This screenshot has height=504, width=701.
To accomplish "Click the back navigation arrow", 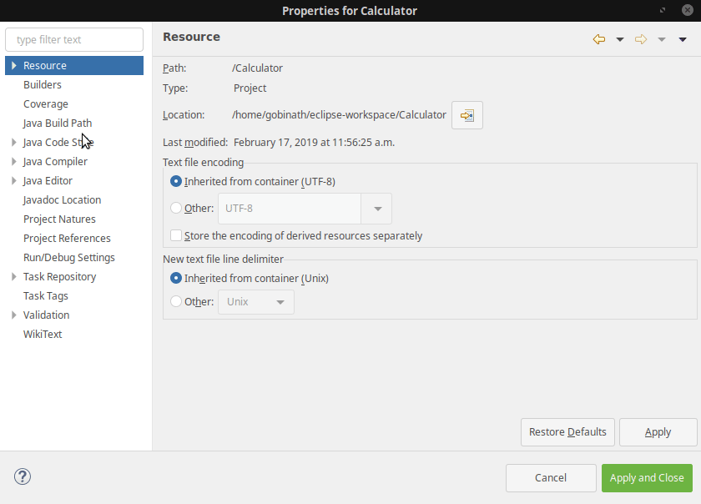I will (x=598, y=39).
